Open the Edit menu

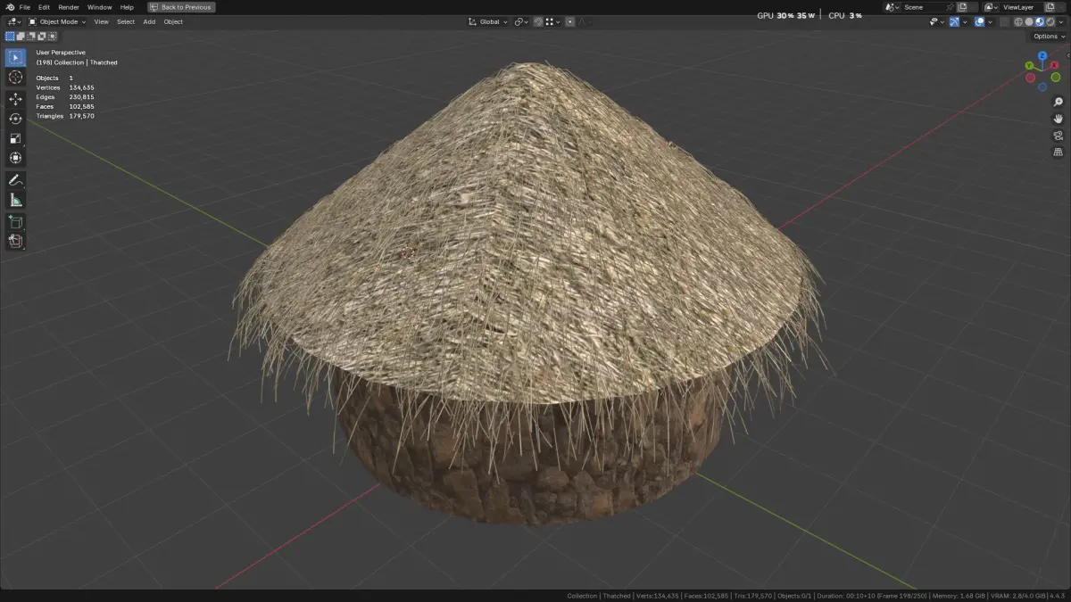click(x=44, y=7)
